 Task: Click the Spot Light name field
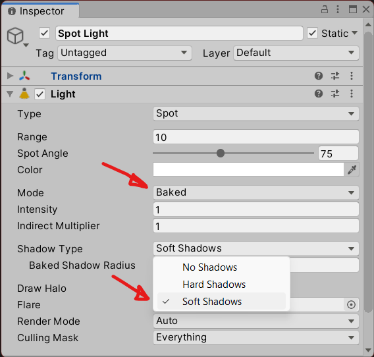(x=179, y=34)
